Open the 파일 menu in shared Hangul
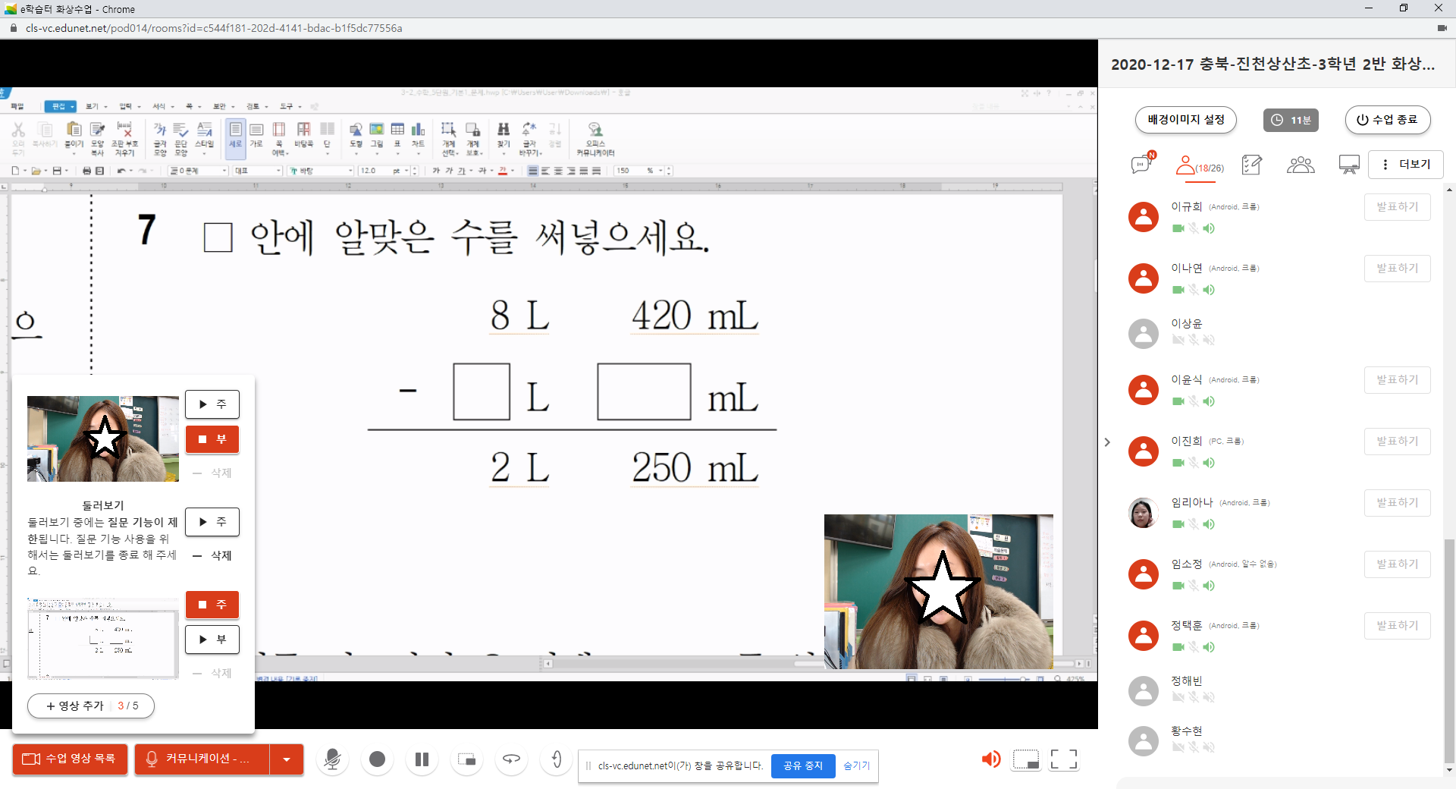The height and width of the screenshot is (789, 1456). (x=17, y=106)
